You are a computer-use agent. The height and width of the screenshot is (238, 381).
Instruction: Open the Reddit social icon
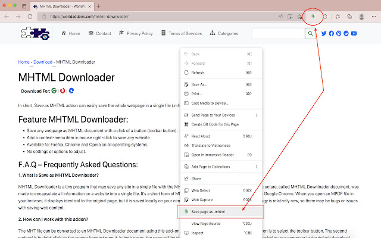tap(346, 33)
